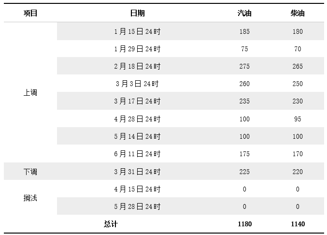The width and height of the screenshot is (327, 235).
Task: Click the 项目 column header
Action: [30, 13]
